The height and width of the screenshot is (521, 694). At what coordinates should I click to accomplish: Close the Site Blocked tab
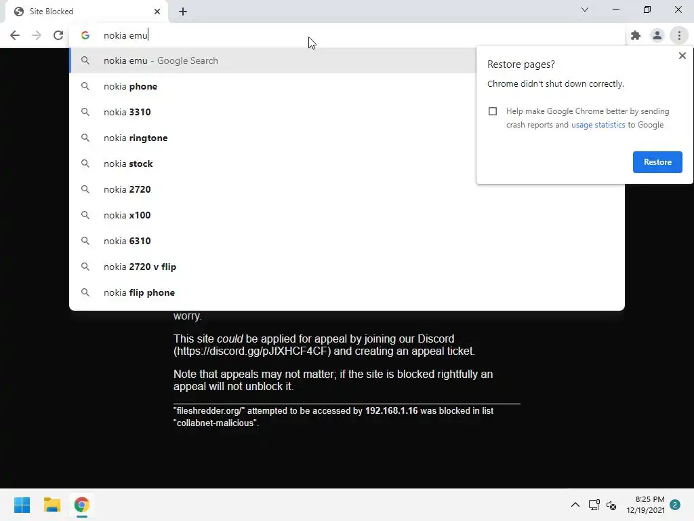[157, 12]
